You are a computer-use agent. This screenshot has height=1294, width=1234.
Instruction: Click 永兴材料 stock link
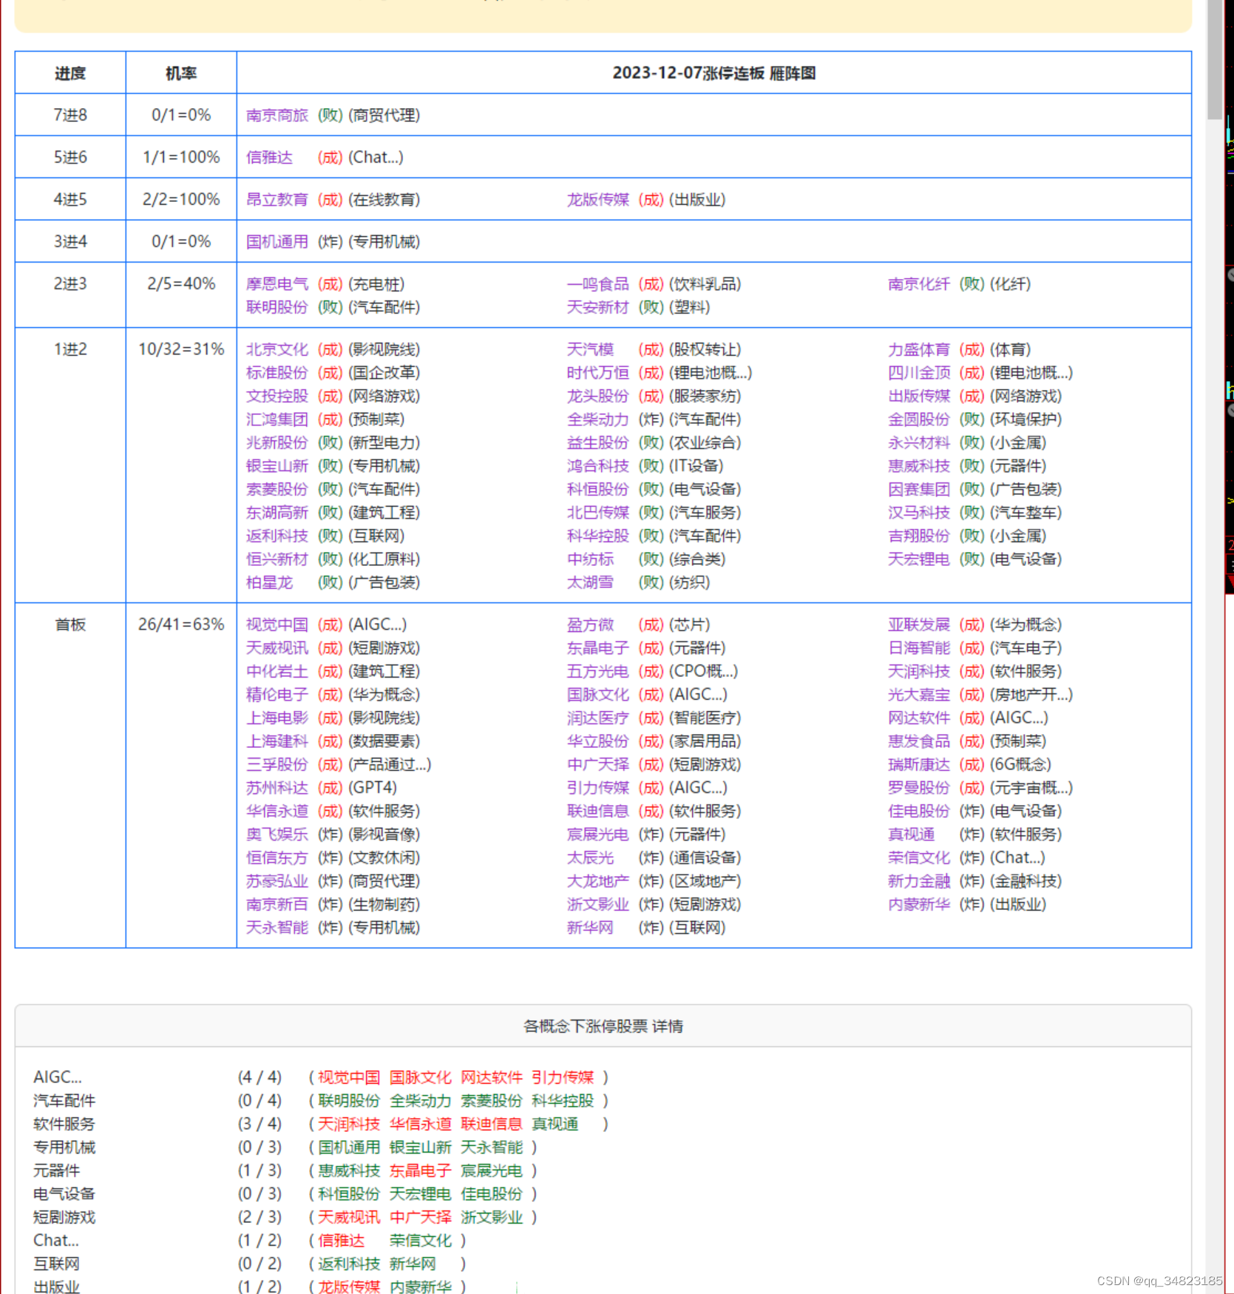click(918, 443)
